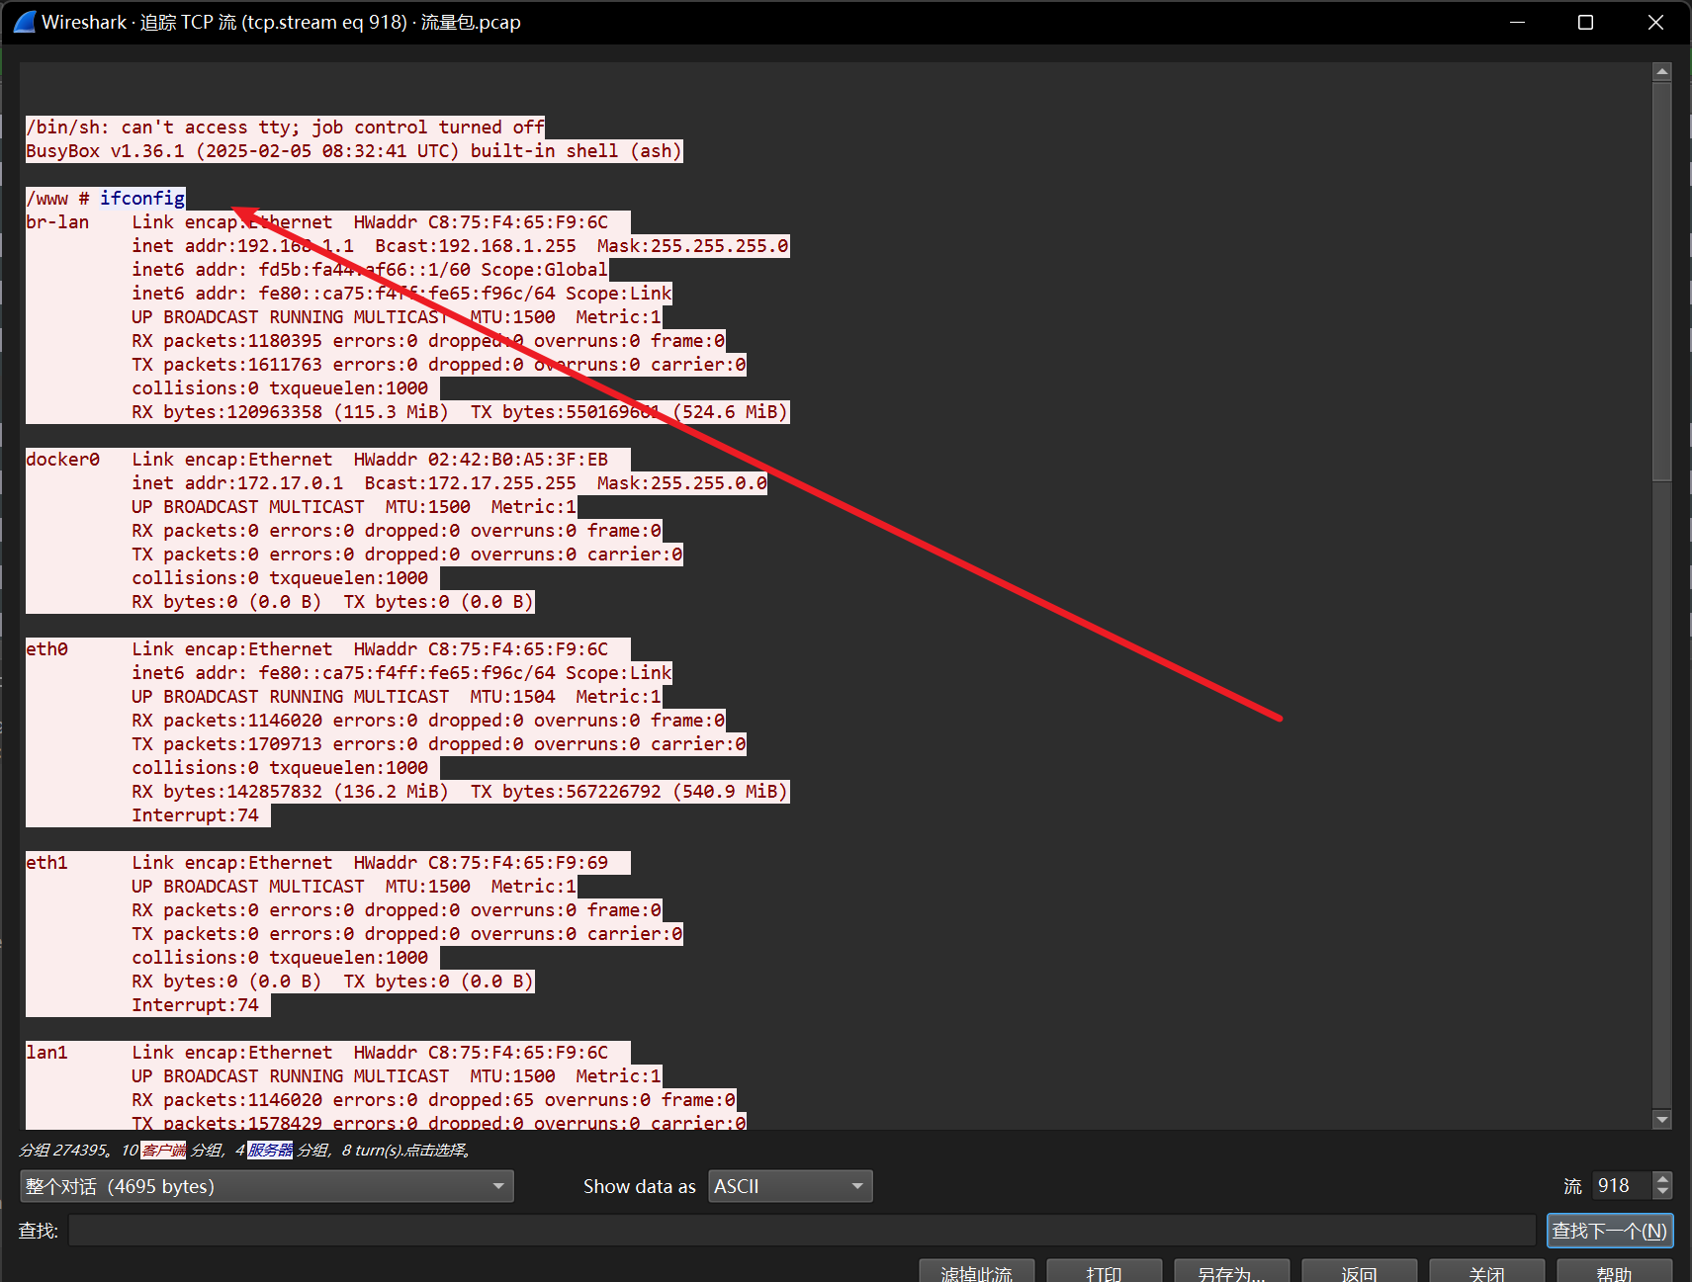Viewport: 1692px width, 1282px height.
Task: Click the vertical scrollbar thumb
Action: (x=1661, y=282)
